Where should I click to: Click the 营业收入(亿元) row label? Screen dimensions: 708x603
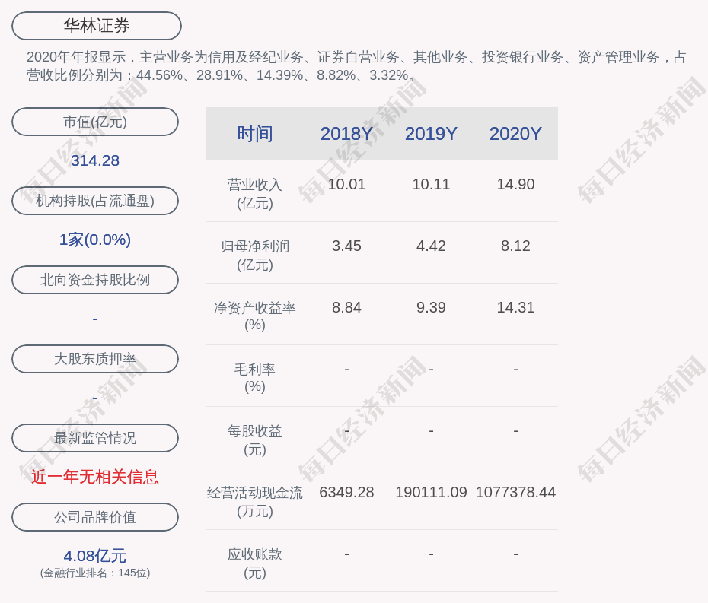point(255,194)
